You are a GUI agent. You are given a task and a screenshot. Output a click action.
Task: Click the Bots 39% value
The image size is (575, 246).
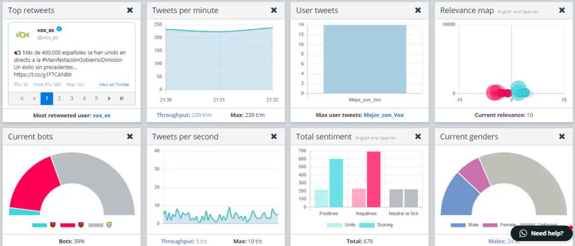[72, 241]
